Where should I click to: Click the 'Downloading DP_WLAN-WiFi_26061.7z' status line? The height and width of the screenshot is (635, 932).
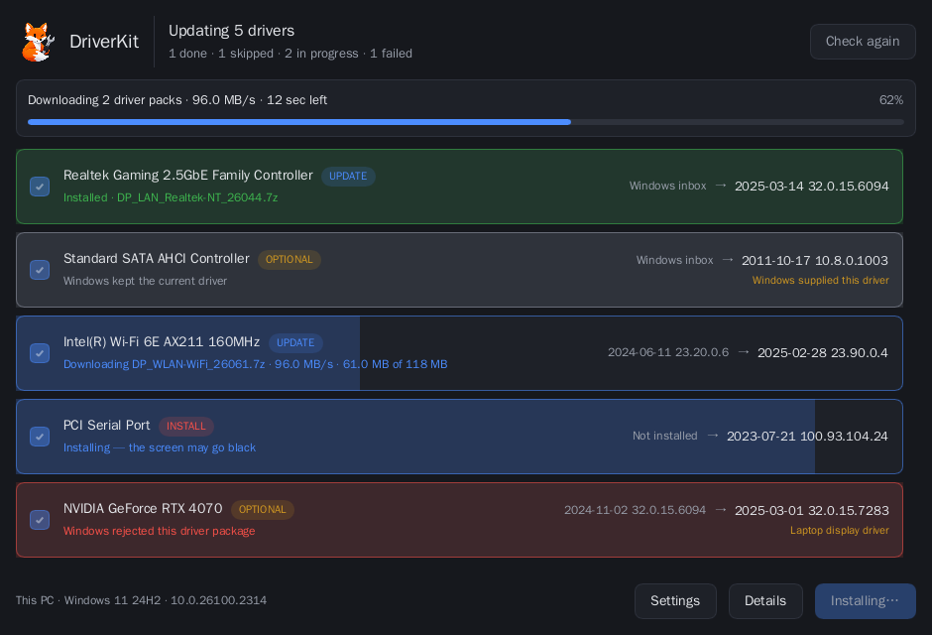(x=256, y=364)
